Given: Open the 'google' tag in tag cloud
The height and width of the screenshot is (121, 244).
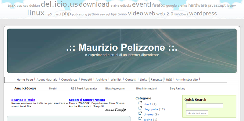Looking at the screenshot, I should click(171, 6).
